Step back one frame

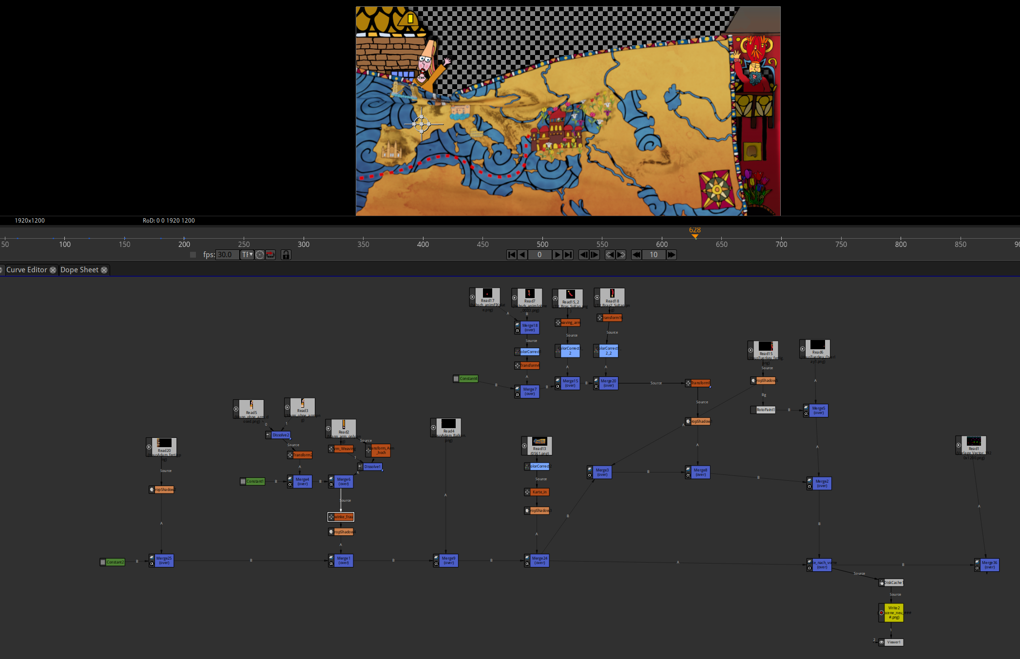click(x=583, y=255)
